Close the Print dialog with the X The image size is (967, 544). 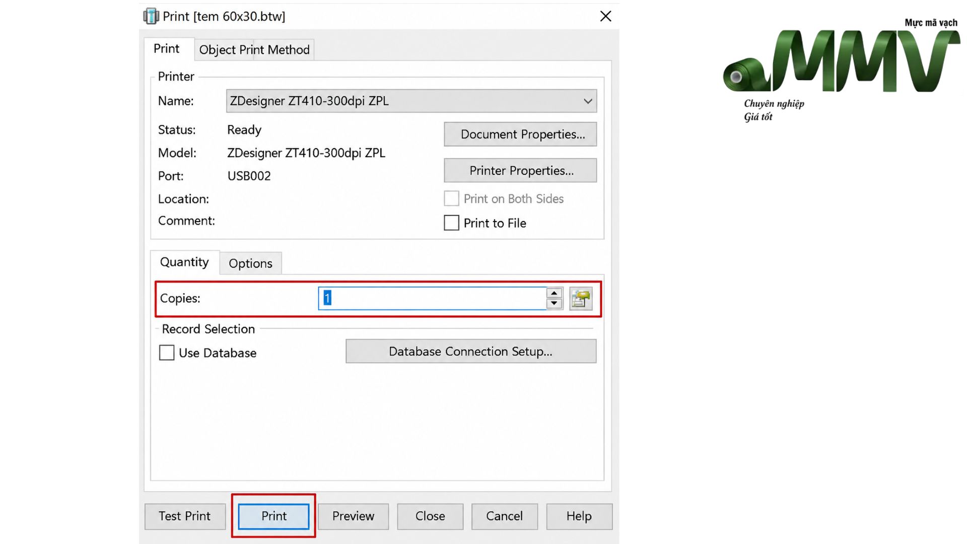click(605, 16)
